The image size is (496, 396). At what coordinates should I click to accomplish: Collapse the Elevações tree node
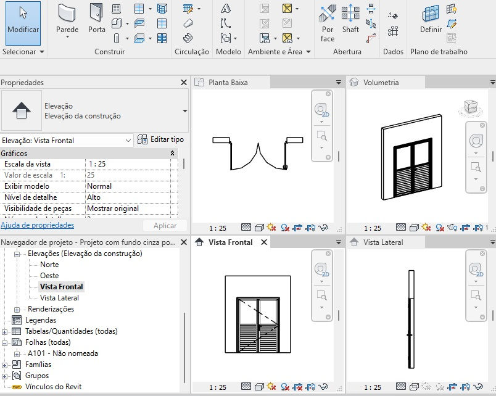click(x=17, y=254)
